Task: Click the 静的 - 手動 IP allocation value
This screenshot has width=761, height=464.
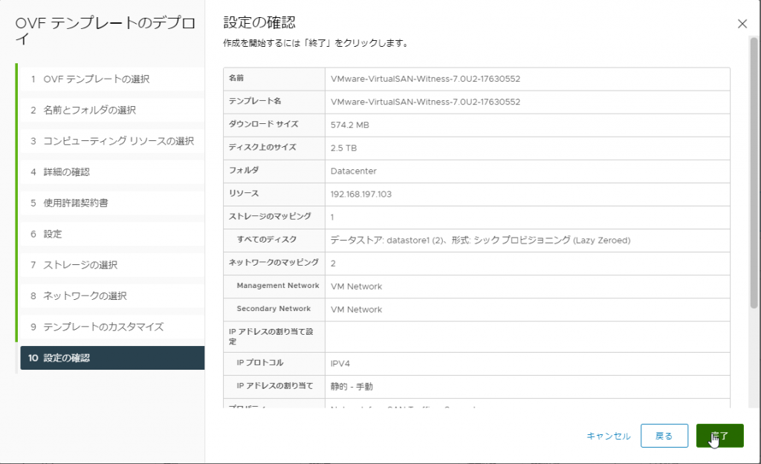Action: pos(352,387)
